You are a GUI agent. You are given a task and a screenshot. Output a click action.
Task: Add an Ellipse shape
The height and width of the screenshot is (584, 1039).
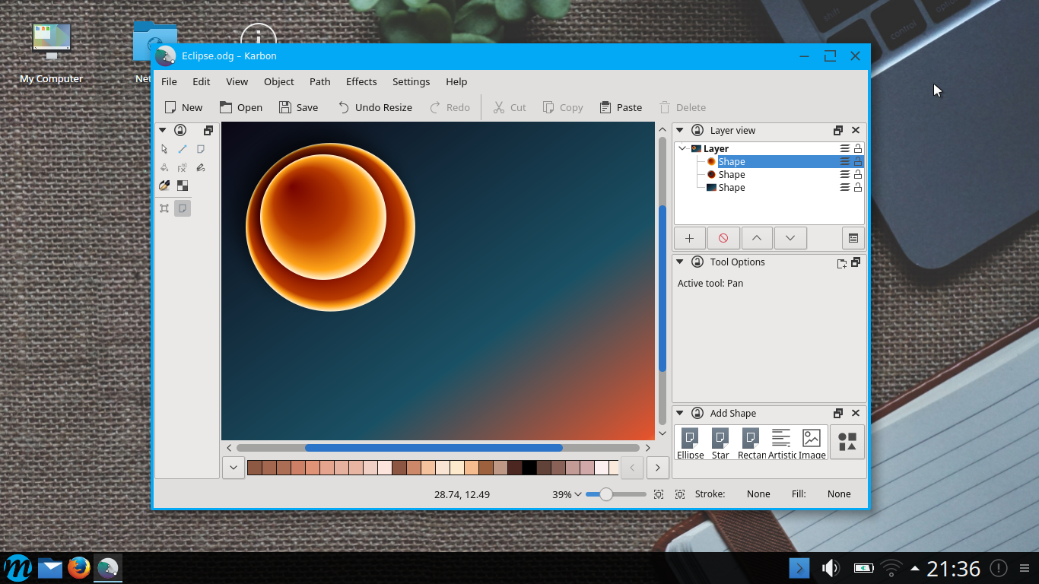point(690,443)
